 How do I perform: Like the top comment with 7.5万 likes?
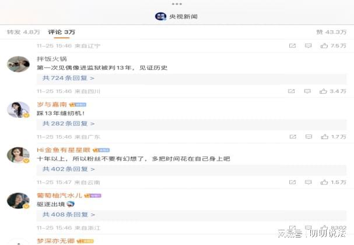point(333,46)
